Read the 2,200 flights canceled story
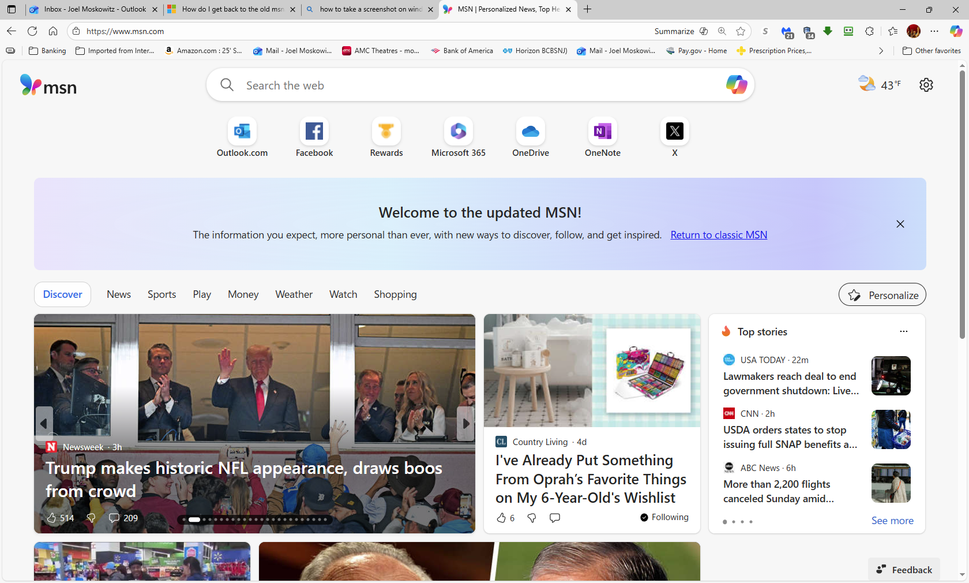 click(779, 491)
